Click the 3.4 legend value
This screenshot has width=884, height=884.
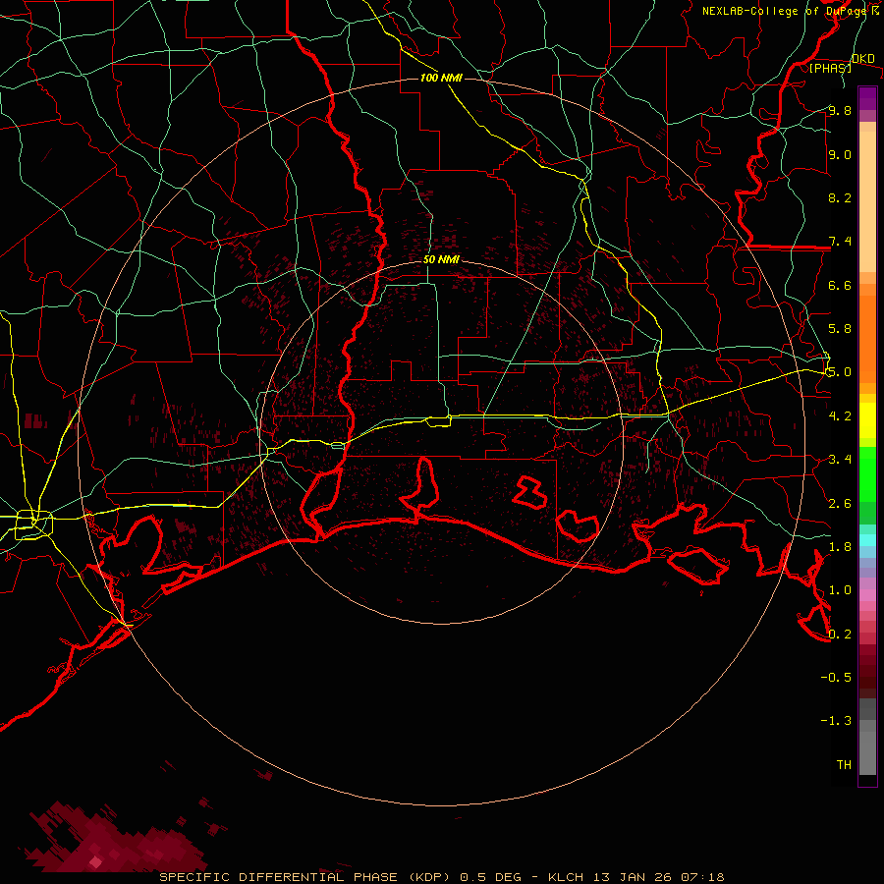coord(840,460)
